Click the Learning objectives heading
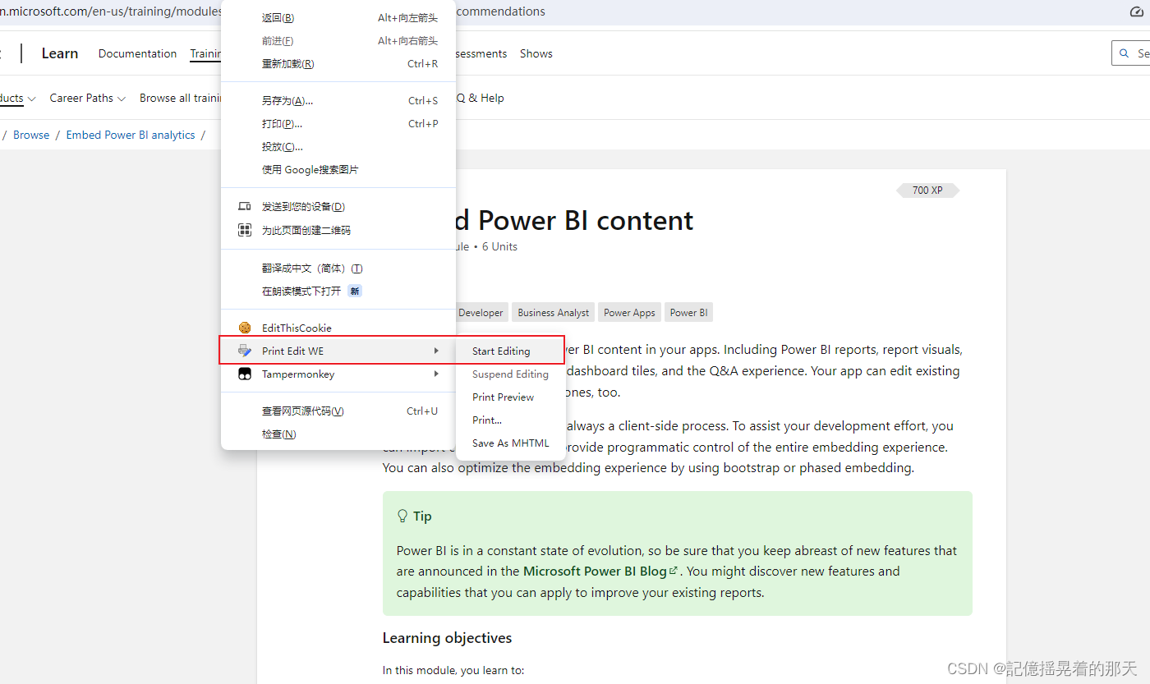Image resolution: width=1150 pixels, height=684 pixels. [x=447, y=638]
